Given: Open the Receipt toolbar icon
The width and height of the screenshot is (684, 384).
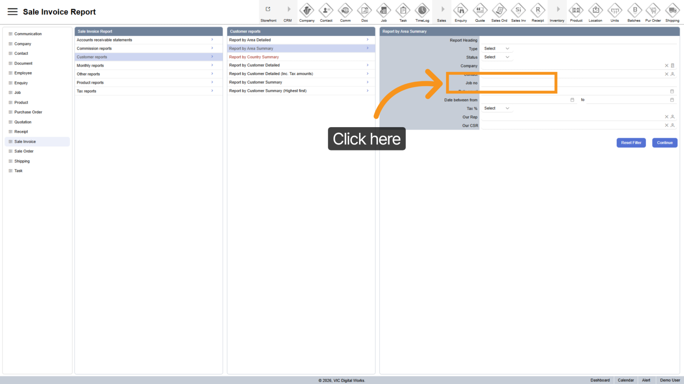Looking at the screenshot, I should coord(537,11).
